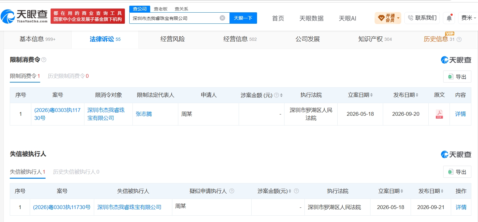Open the 公司发展 tab
The width and height of the screenshot is (478, 222).
[308, 39]
